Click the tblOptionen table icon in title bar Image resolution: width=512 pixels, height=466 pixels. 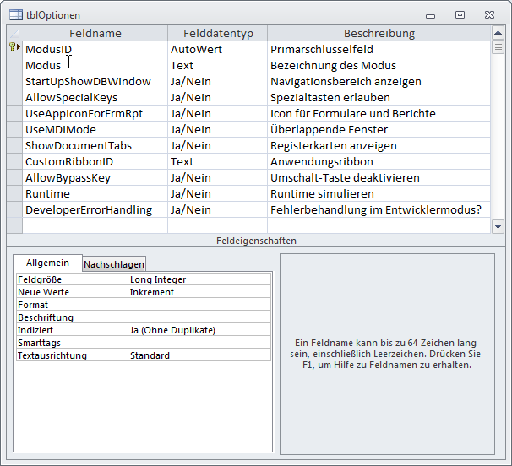click(x=15, y=14)
